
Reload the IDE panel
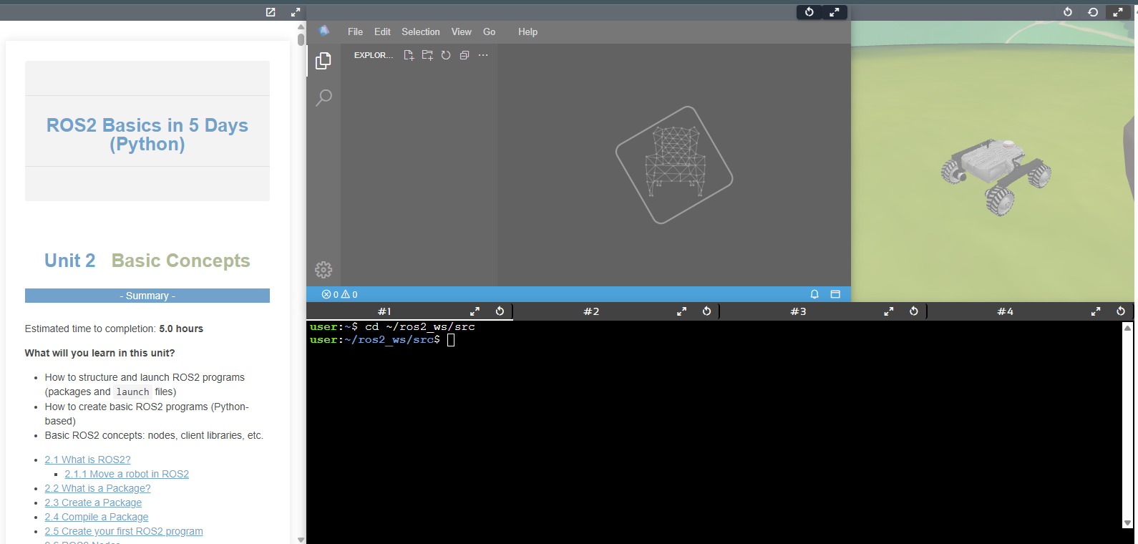coord(809,12)
